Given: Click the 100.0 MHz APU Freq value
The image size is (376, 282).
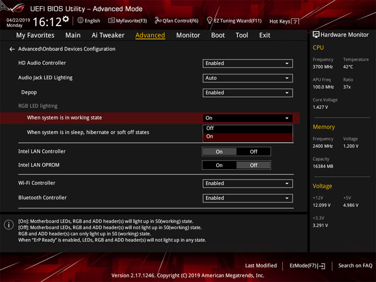Looking at the screenshot, I should tap(323, 87).
